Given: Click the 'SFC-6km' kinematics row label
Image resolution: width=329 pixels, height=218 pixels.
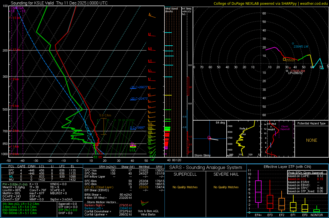Looking at the screenshot, I should coord(91,181).
